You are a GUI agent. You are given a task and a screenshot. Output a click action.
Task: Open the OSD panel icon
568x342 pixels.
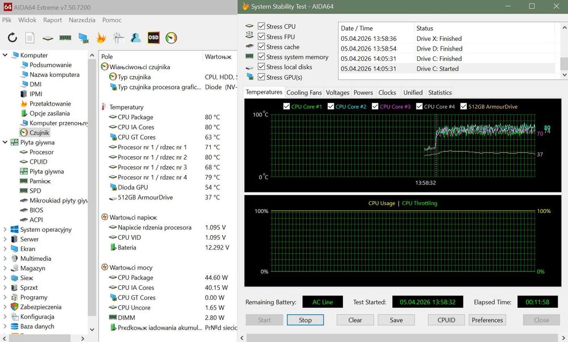pyautogui.click(x=153, y=37)
